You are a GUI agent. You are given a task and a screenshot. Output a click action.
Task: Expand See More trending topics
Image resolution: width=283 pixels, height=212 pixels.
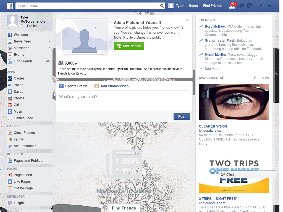[212, 69]
